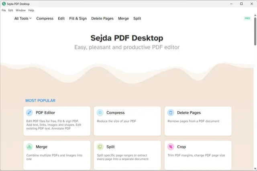Open the Edit menu in menu bar

pyautogui.click(x=11, y=10)
